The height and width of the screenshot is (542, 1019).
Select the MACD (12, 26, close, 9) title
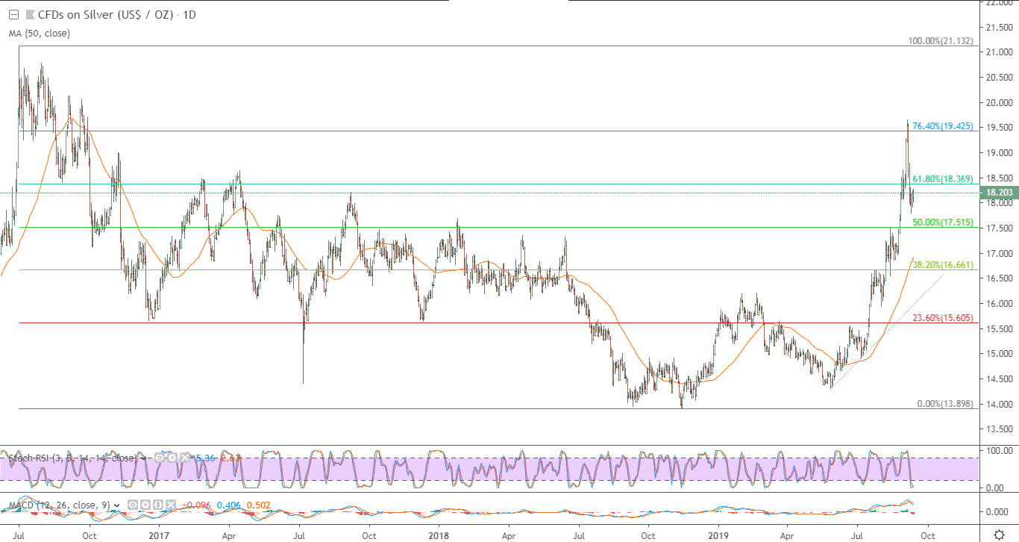pyautogui.click(x=59, y=505)
